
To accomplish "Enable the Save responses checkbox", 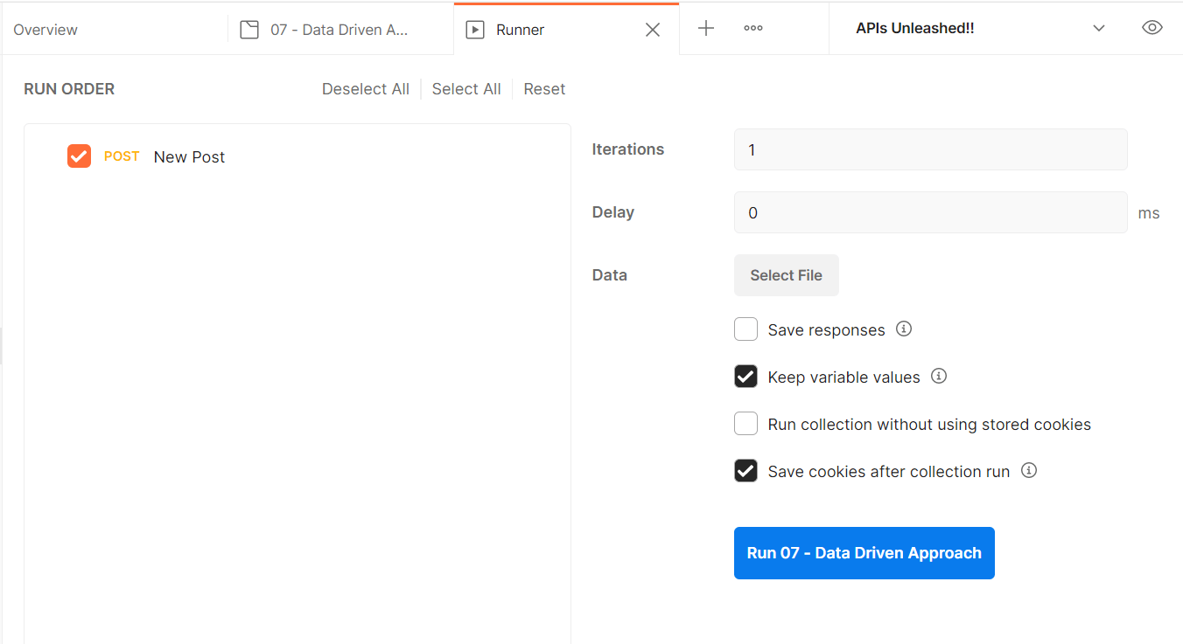I will click(745, 329).
